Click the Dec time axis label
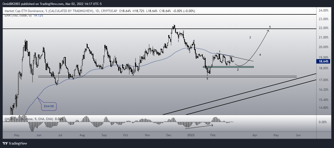Viewport: 334px width, 148px height. (x=169, y=135)
